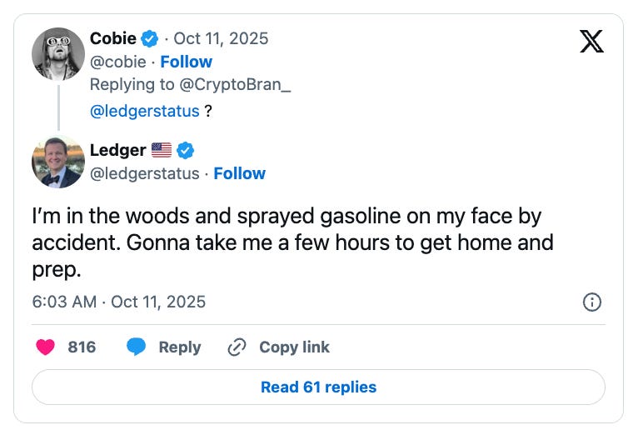
Task: Click the pink heart like icon
Action: click(46, 347)
